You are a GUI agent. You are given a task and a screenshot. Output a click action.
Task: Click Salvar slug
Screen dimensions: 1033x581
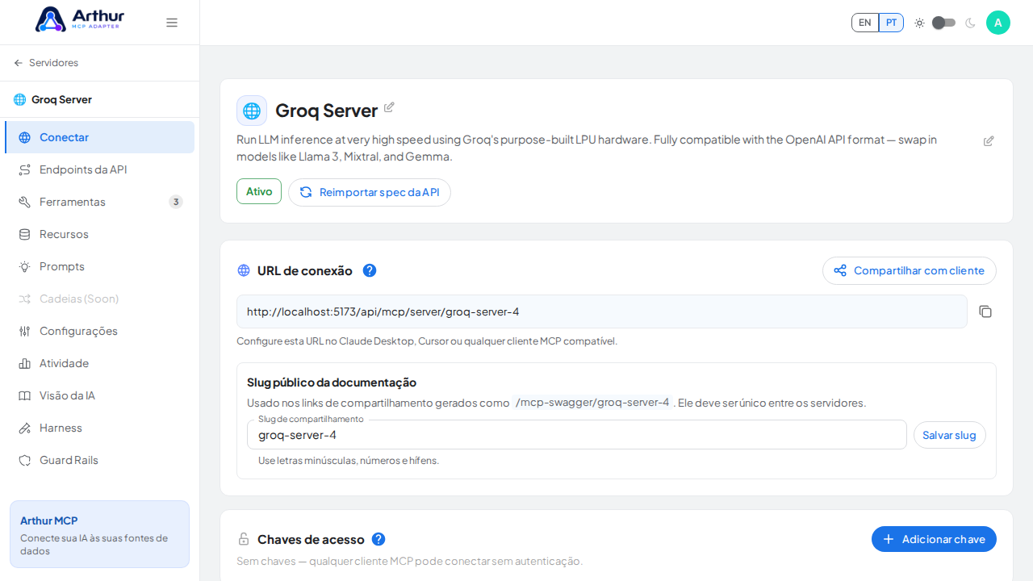pos(950,435)
